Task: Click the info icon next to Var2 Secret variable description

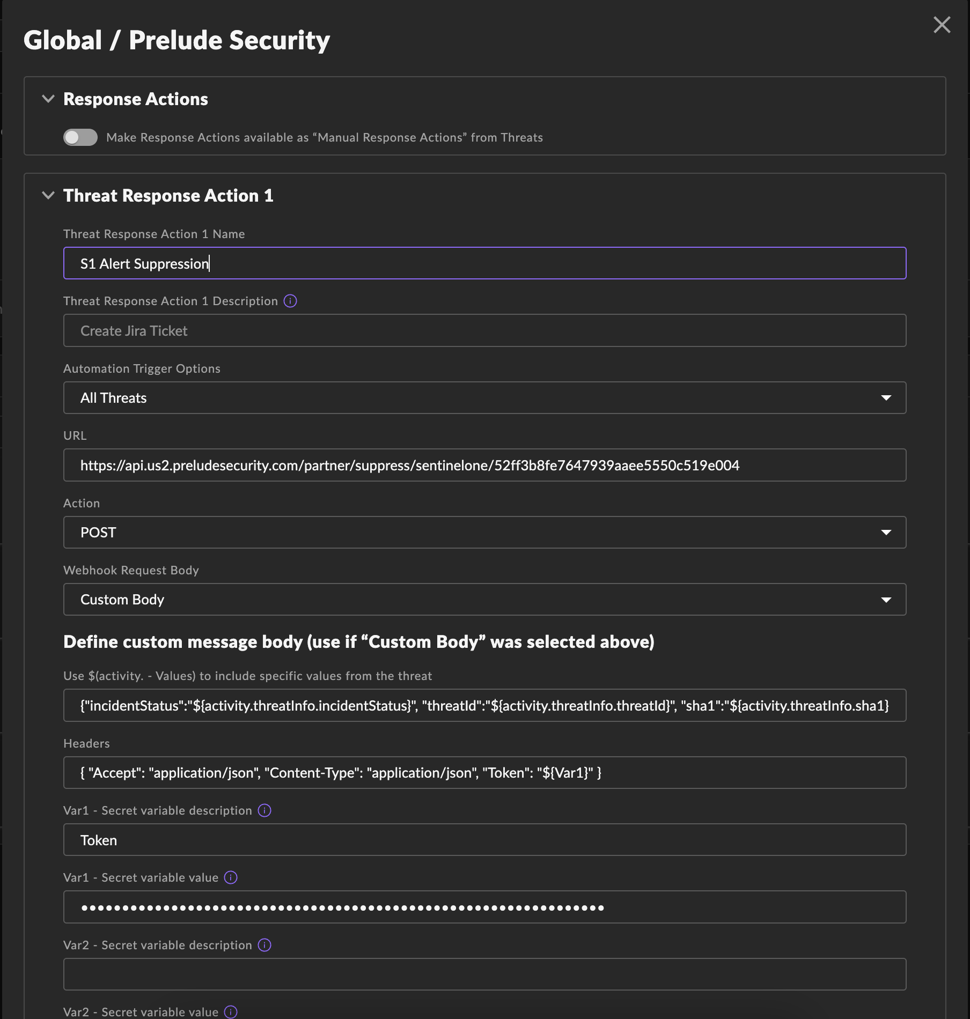Action: pos(264,945)
